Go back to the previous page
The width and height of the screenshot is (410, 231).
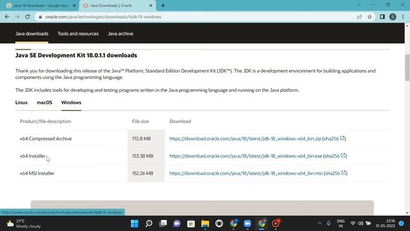pyautogui.click(x=7, y=17)
